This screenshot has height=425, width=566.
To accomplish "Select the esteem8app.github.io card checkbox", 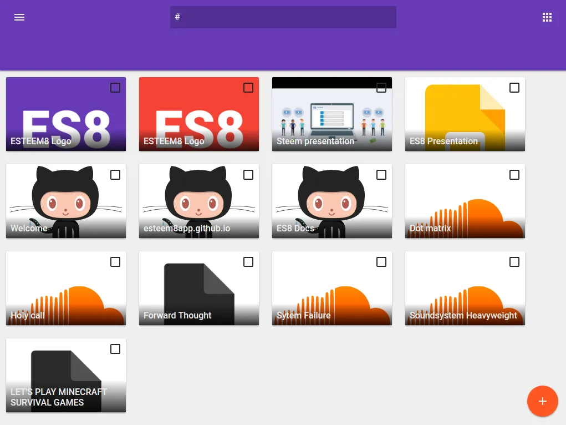I will tap(248, 175).
